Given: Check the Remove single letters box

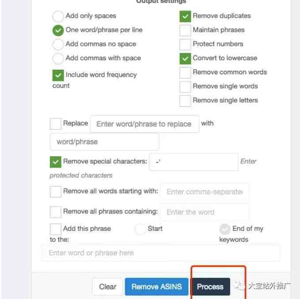Looking at the screenshot, I should click(x=185, y=100).
